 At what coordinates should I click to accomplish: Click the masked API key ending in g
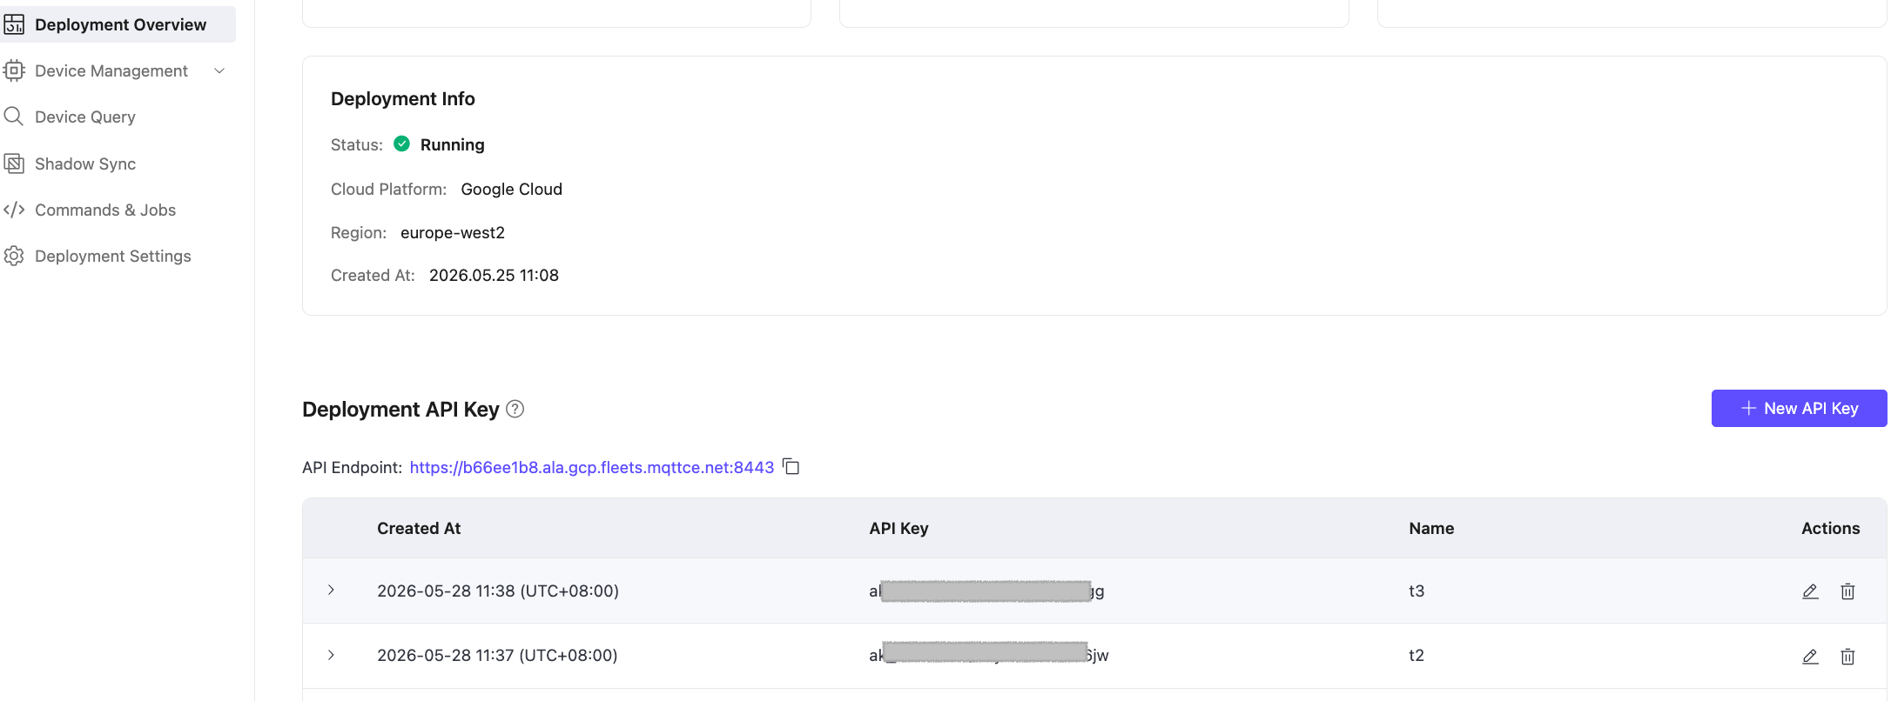[986, 591]
